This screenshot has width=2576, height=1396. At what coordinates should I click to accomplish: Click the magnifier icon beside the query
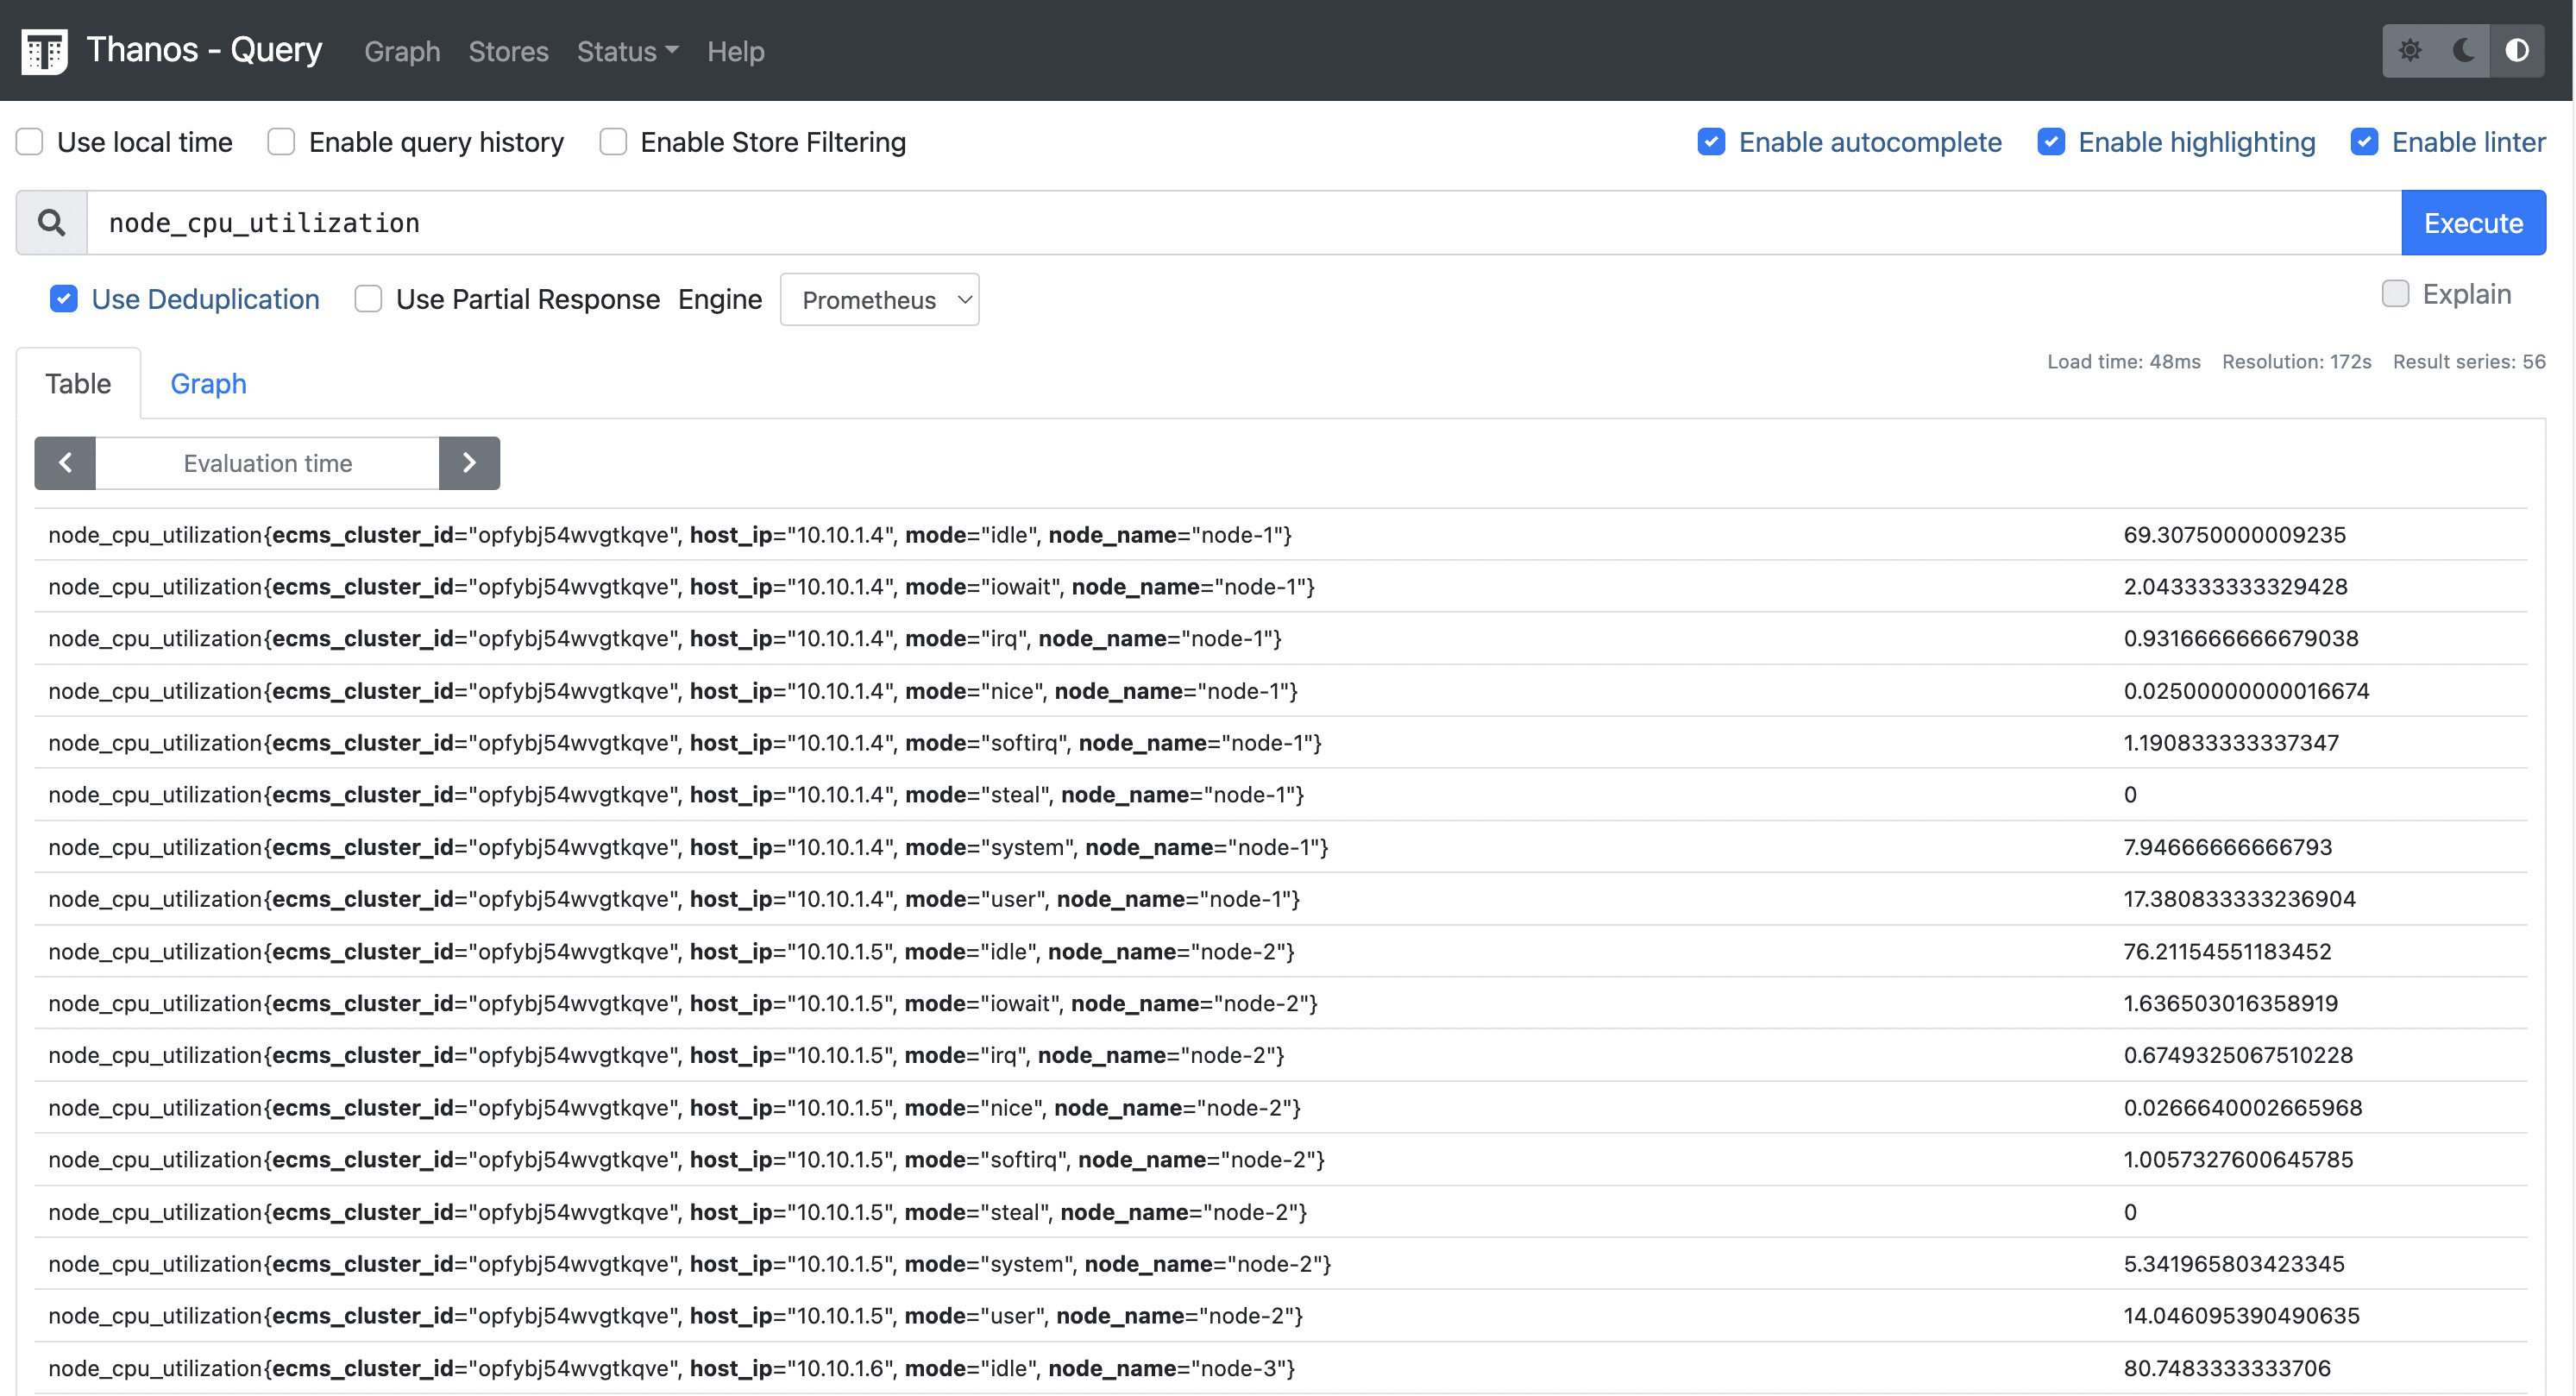52,223
